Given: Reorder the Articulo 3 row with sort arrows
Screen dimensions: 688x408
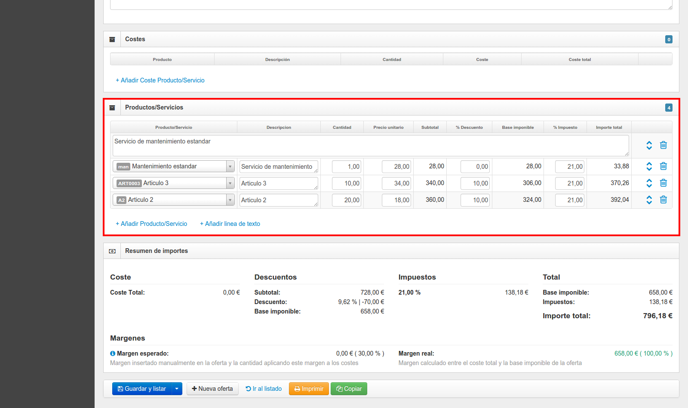Looking at the screenshot, I should tap(649, 183).
